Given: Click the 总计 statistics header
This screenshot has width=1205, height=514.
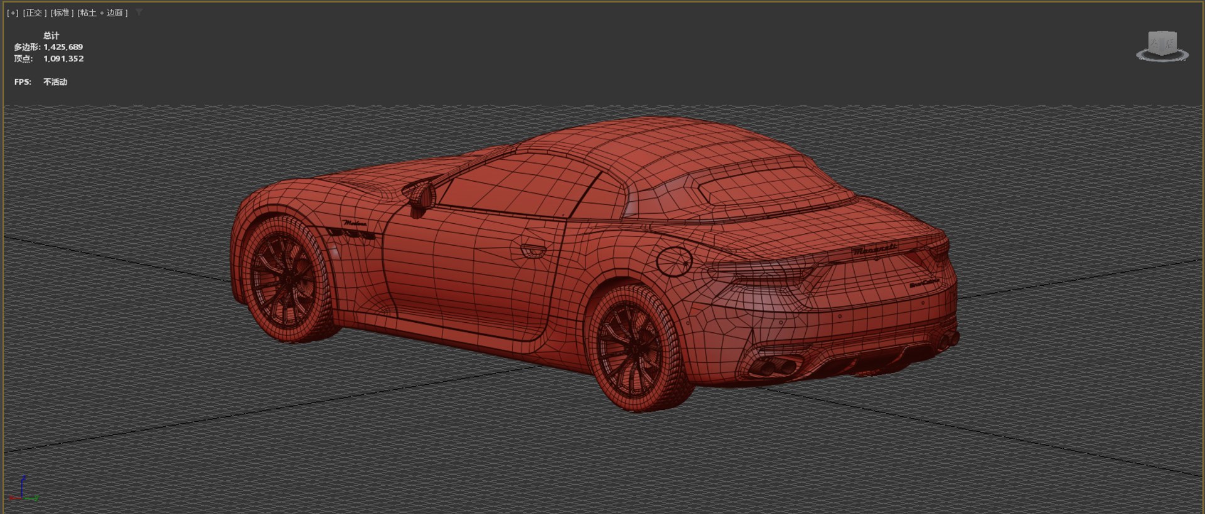Looking at the screenshot, I should 51,36.
